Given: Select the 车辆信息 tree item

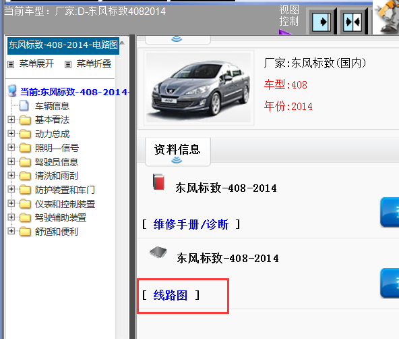Looking at the screenshot, I should (x=52, y=106).
